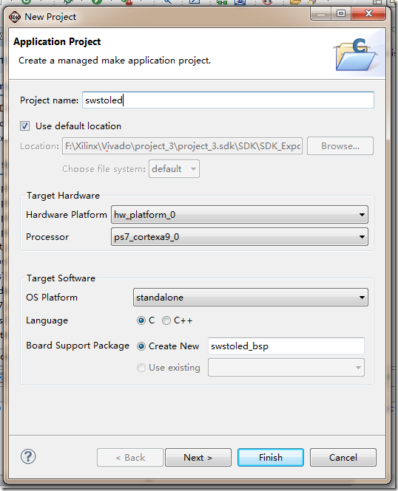Maximize the New Project dialog

point(341,13)
